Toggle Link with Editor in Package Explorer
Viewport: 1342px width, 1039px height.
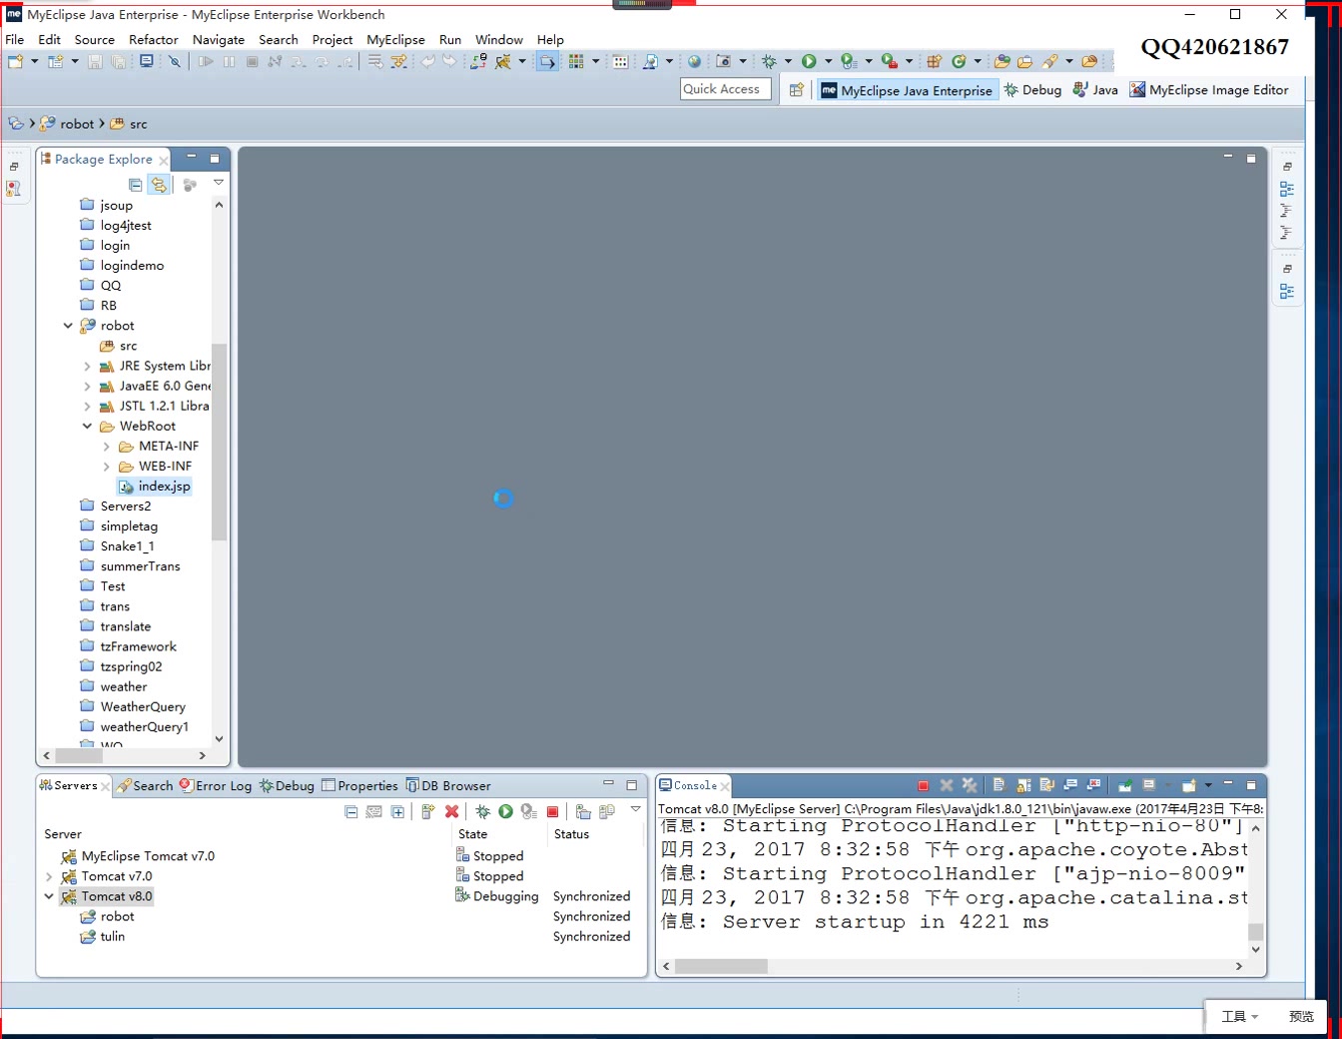tap(158, 185)
